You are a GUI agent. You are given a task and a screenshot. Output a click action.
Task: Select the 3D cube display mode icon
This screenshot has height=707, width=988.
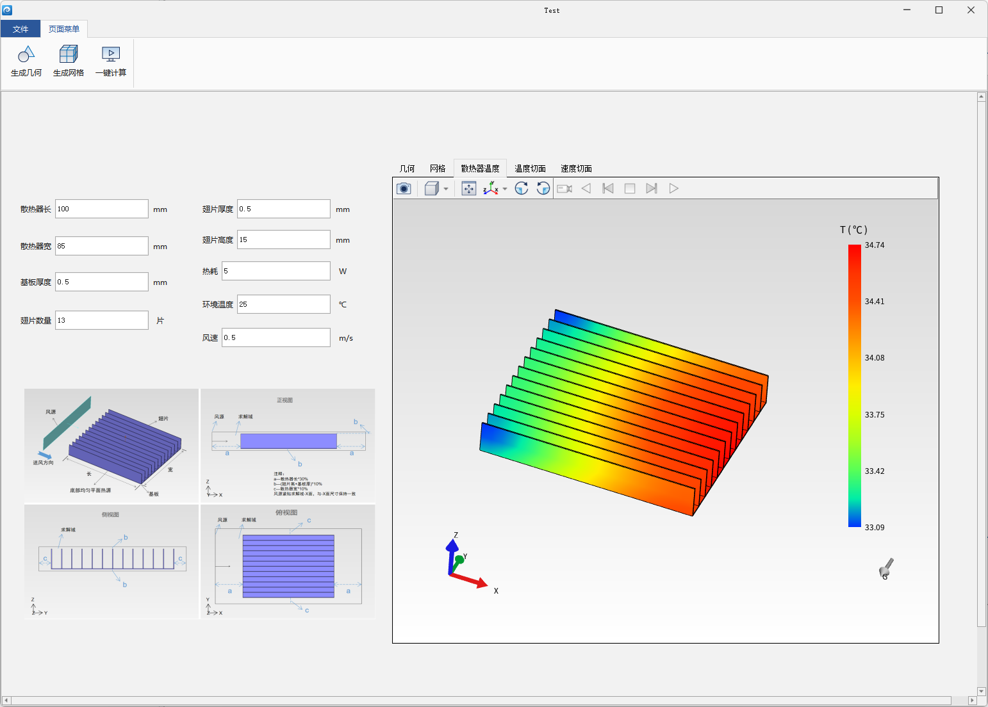tap(432, 188)
